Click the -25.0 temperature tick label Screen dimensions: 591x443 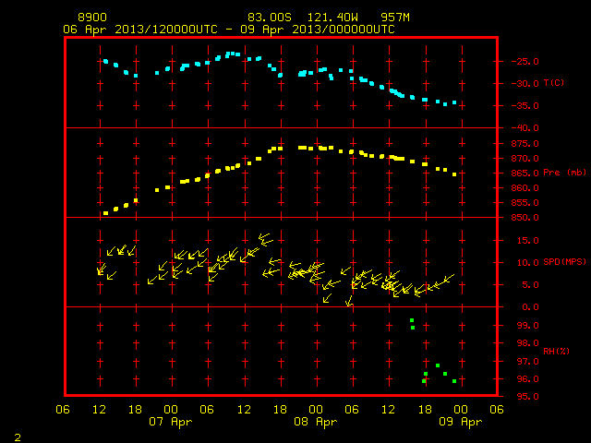click(x=525, y=62)
